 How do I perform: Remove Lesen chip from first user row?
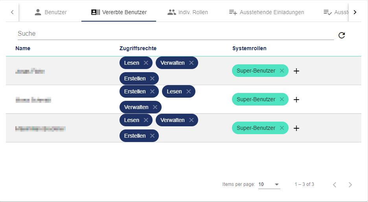point(146,63)
